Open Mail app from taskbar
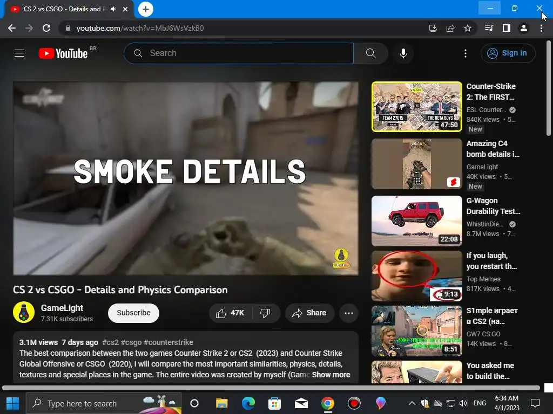 (301, 403)
